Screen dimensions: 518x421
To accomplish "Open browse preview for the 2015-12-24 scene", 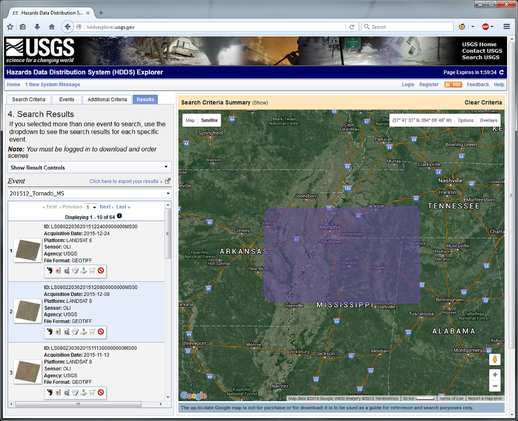I will (67, 270).
